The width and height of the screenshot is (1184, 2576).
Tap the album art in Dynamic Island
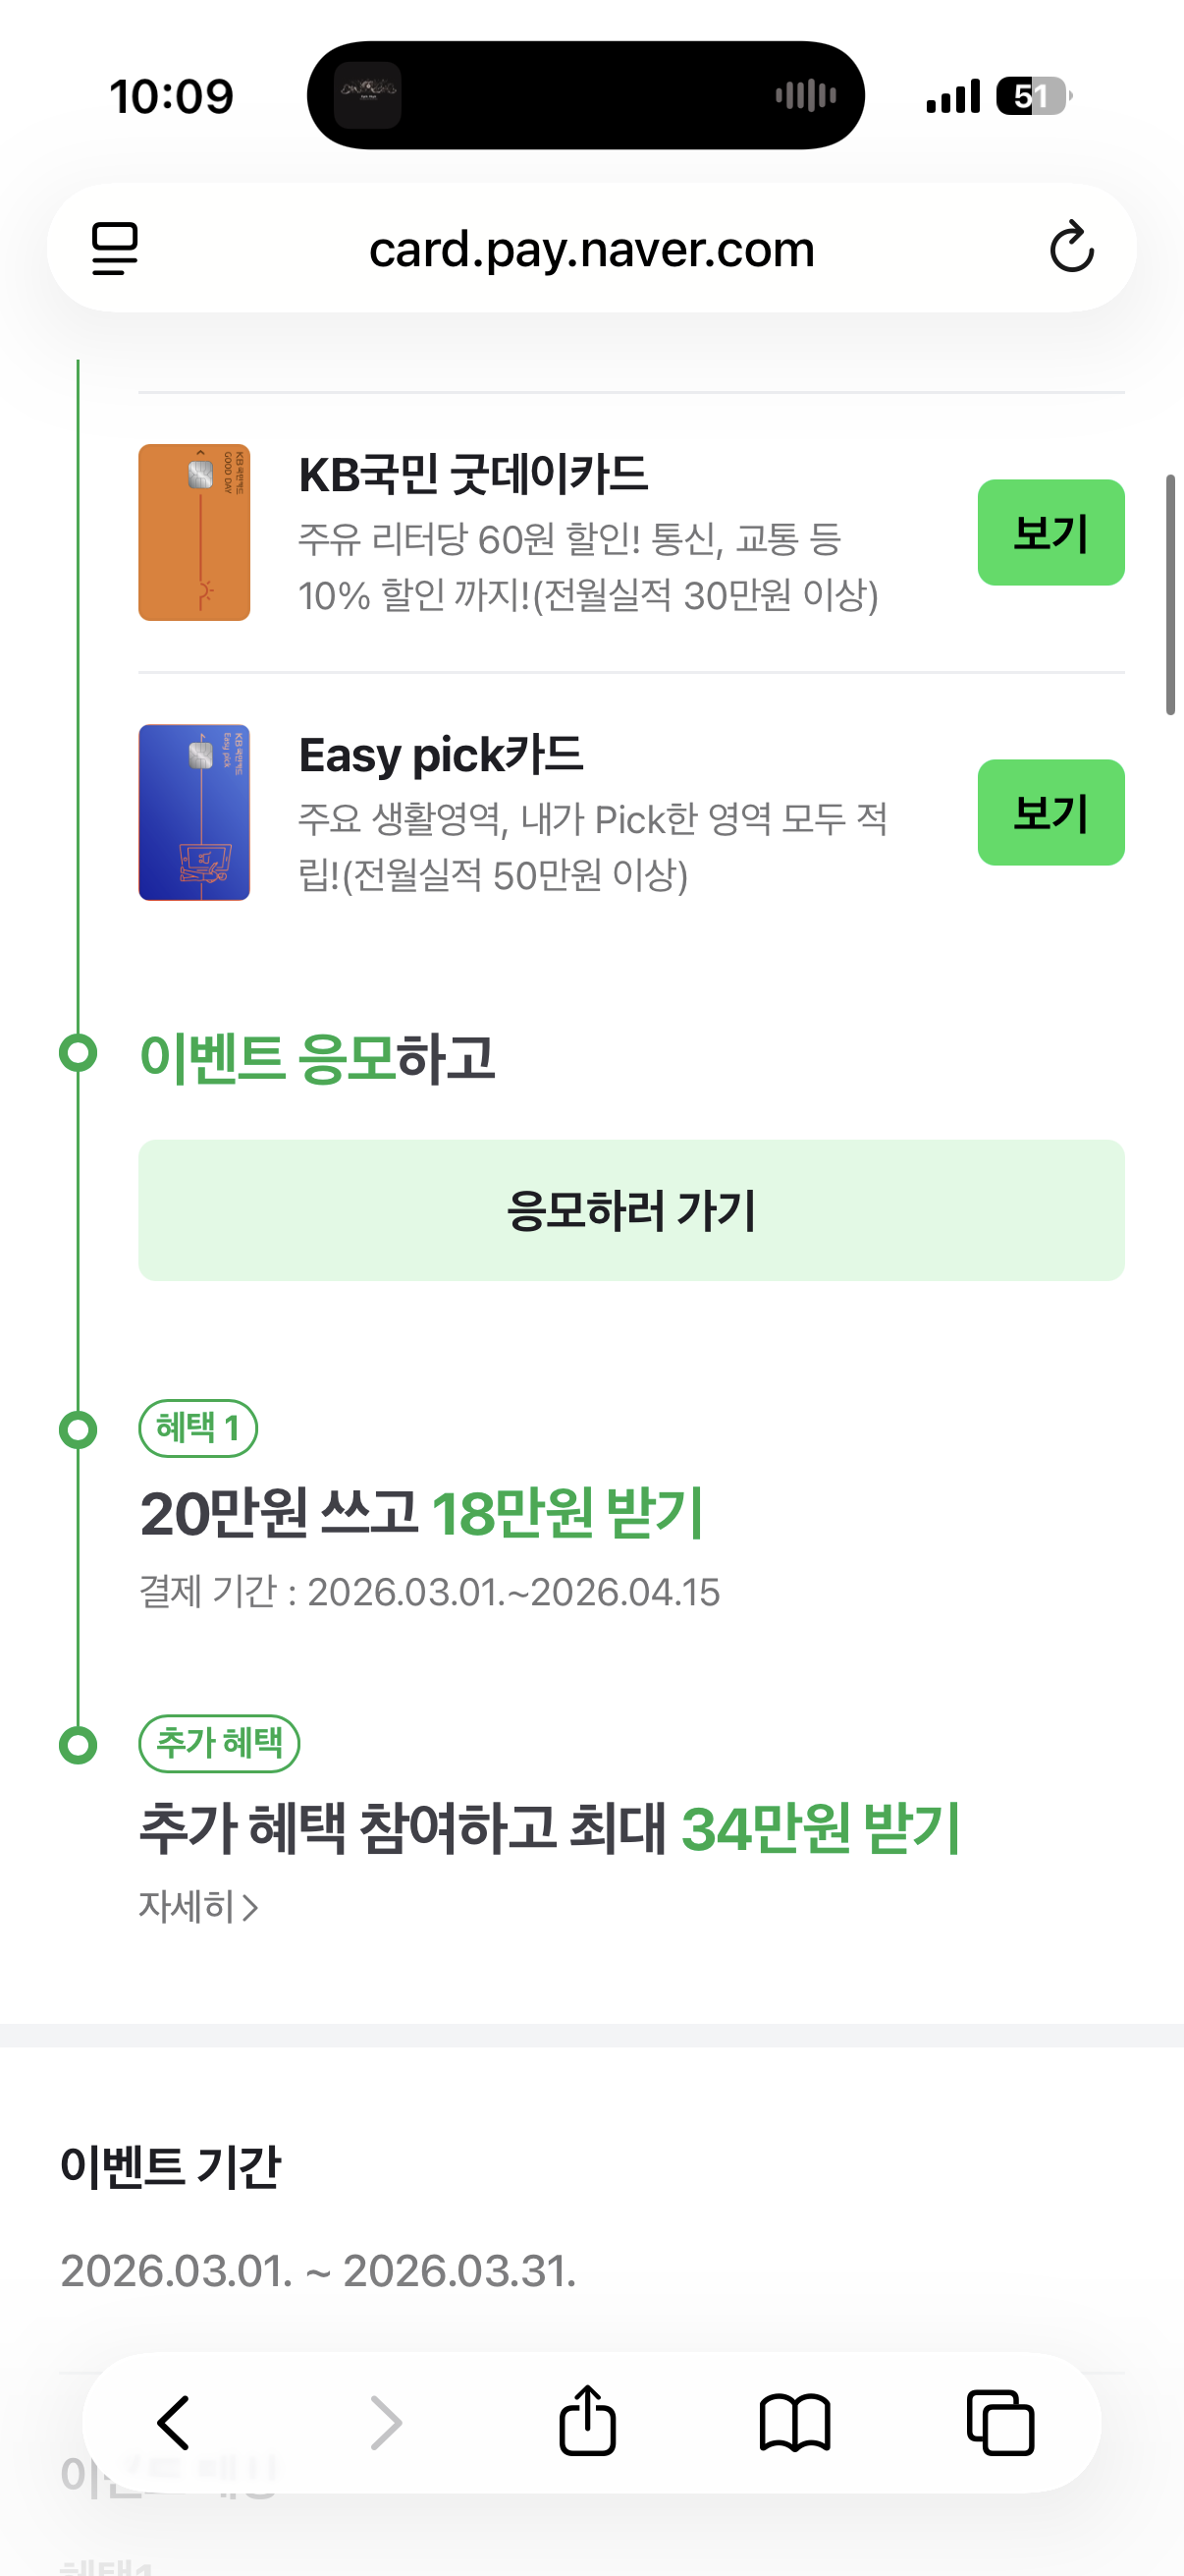click(x=368, y=95)
